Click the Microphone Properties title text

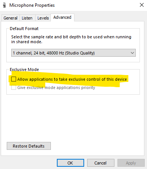[x=32, y=5]
